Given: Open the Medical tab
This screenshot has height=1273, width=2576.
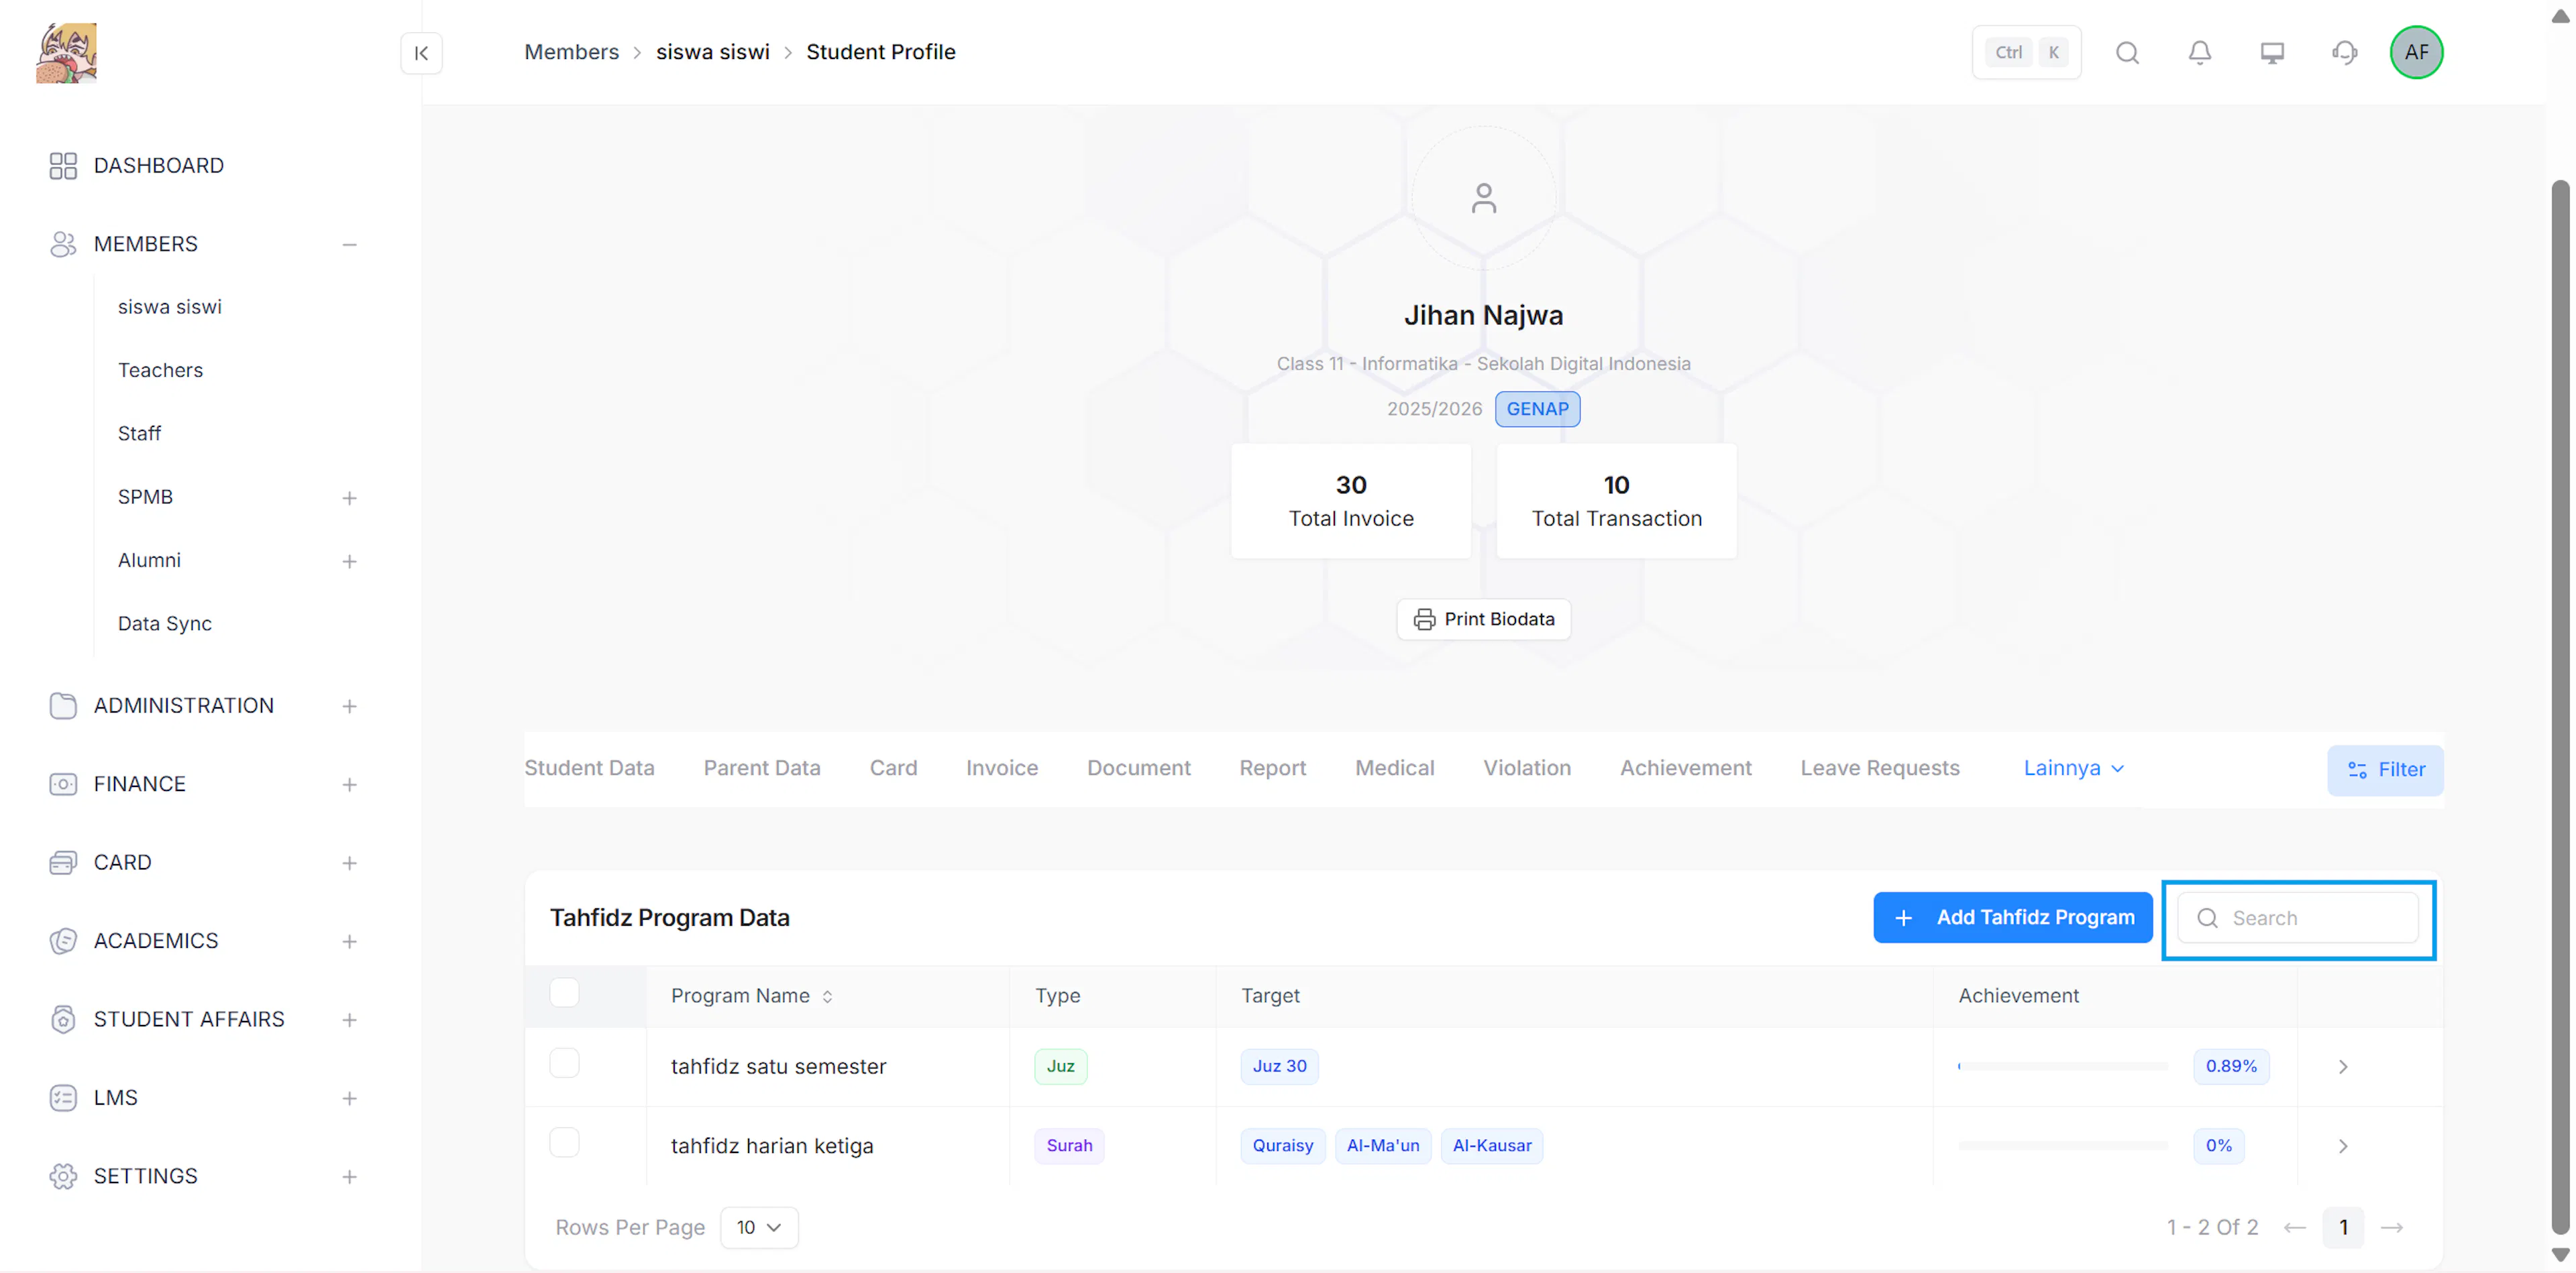Looking at the screenshot, I should click(x=1394, y=768).
